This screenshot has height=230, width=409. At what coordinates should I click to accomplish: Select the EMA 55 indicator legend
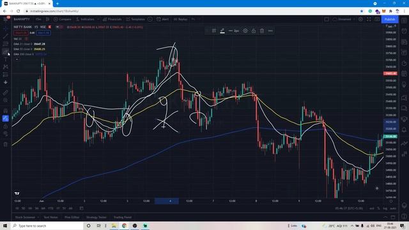click(x=29, y=49)
